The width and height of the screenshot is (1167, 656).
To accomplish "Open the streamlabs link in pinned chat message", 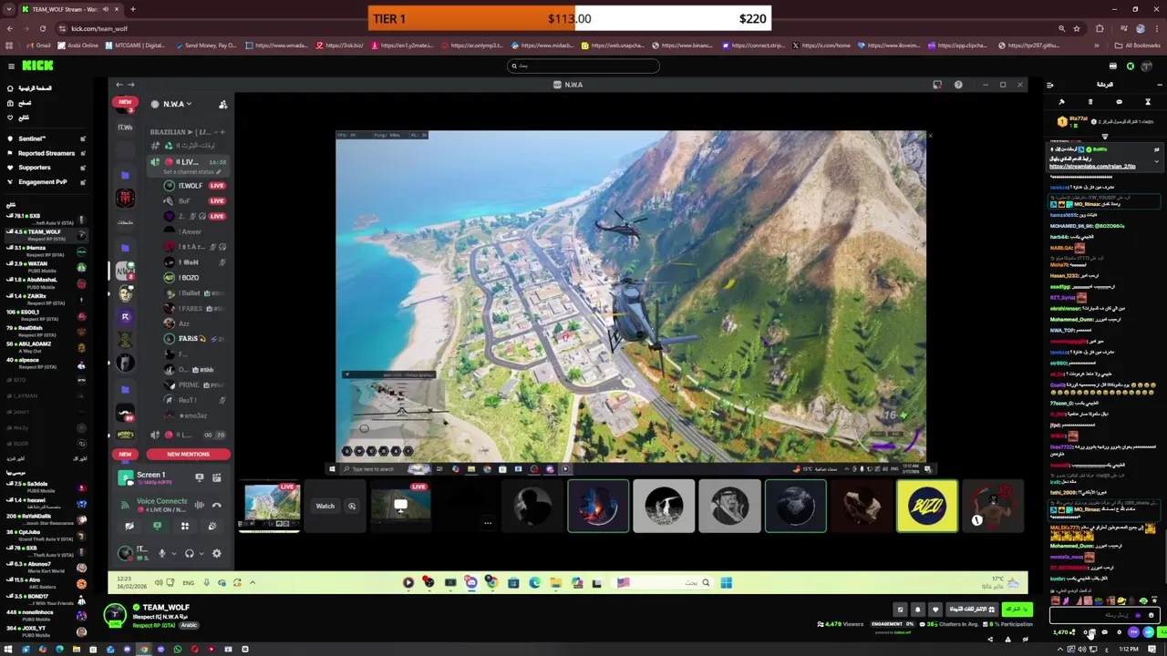I will point(1092,167).
